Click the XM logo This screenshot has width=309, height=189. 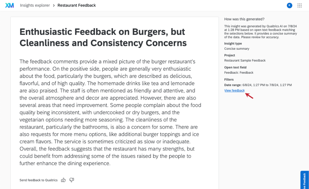tap(9, 5)
